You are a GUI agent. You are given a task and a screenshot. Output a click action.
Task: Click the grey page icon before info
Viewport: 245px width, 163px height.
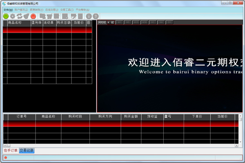coord(80,16)
